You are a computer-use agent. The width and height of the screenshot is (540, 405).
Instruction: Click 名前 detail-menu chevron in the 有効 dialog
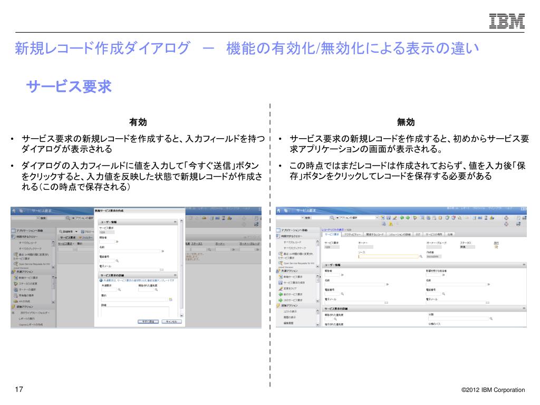tap(162, 251)
